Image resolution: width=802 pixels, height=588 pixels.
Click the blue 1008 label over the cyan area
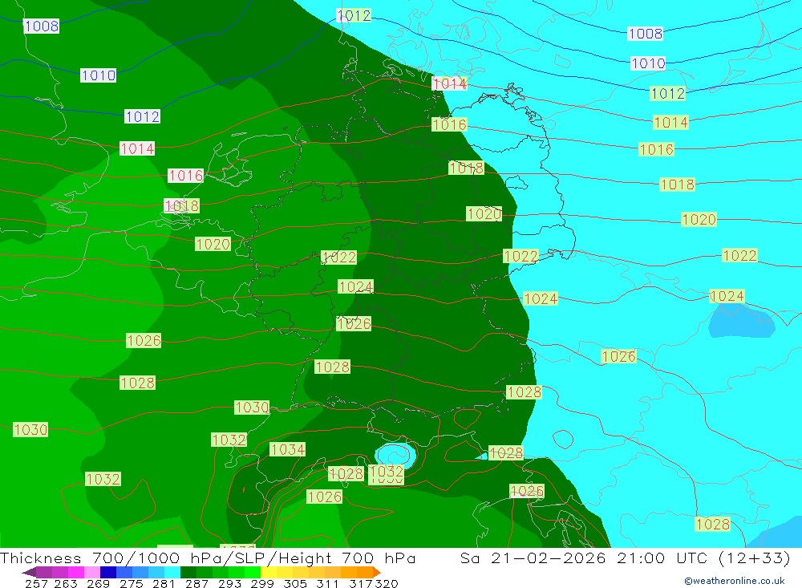(645, 33)
